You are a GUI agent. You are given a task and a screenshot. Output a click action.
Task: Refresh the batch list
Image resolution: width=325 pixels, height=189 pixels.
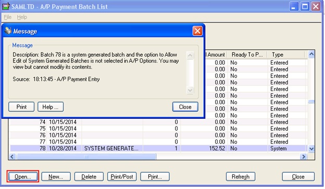pos(241,177)
